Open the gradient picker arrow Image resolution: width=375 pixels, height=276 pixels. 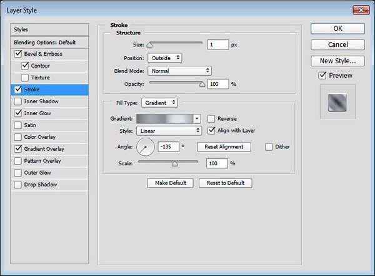tap(197, 118)
